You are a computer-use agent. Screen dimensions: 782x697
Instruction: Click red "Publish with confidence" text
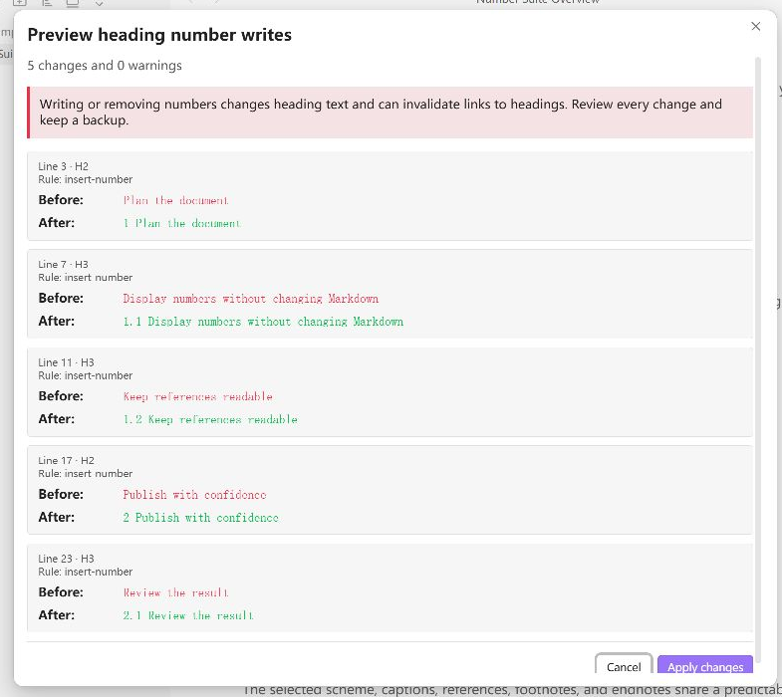tap(194, 495)
